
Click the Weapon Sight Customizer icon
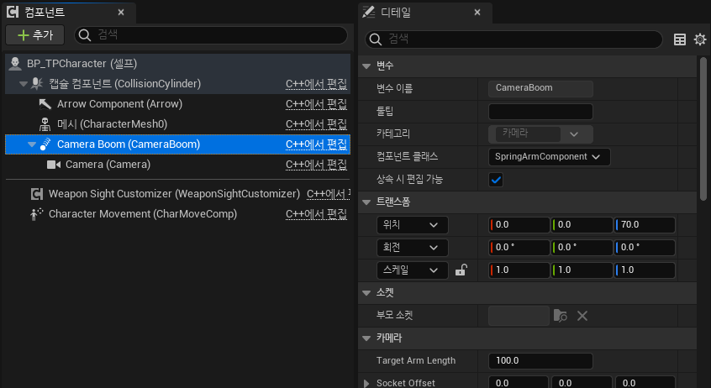37,194
